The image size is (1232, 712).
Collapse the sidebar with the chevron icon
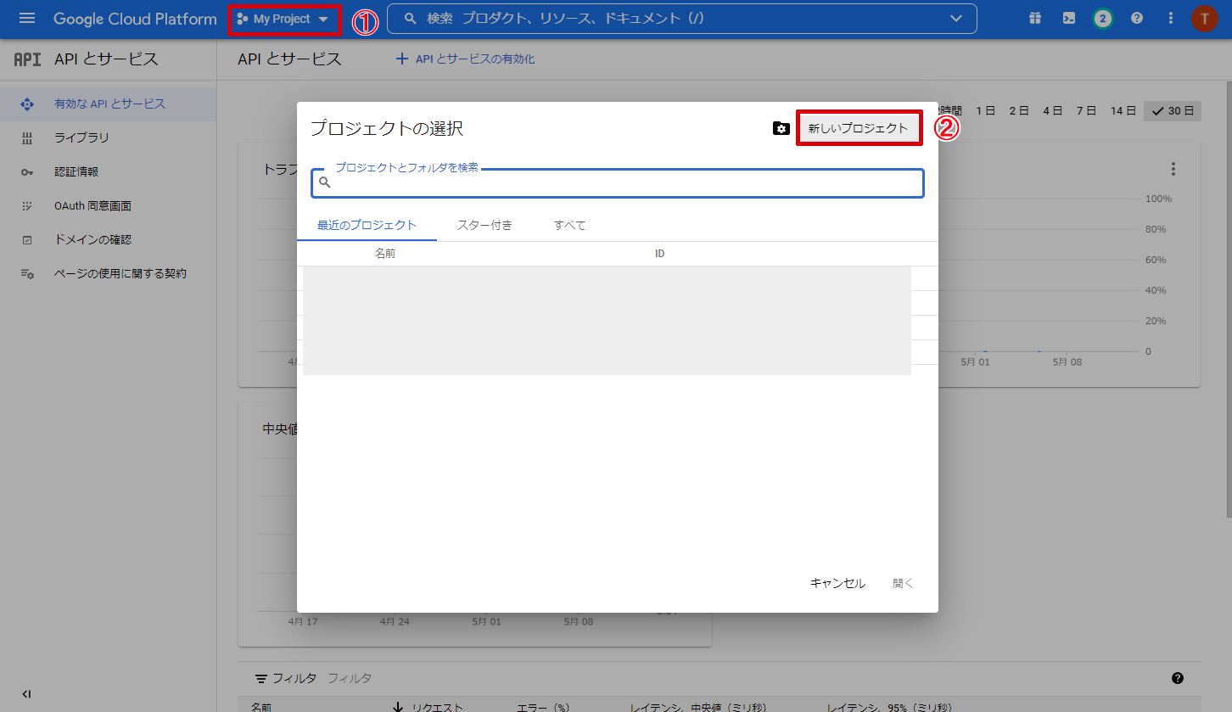pyautogui.click(x=26, y=693)
